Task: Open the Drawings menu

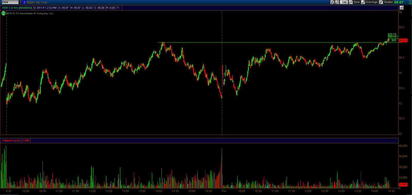Action: pos(372,2)
